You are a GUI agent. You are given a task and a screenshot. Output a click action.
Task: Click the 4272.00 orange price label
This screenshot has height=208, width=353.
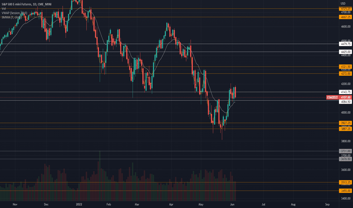click(345, 74)
